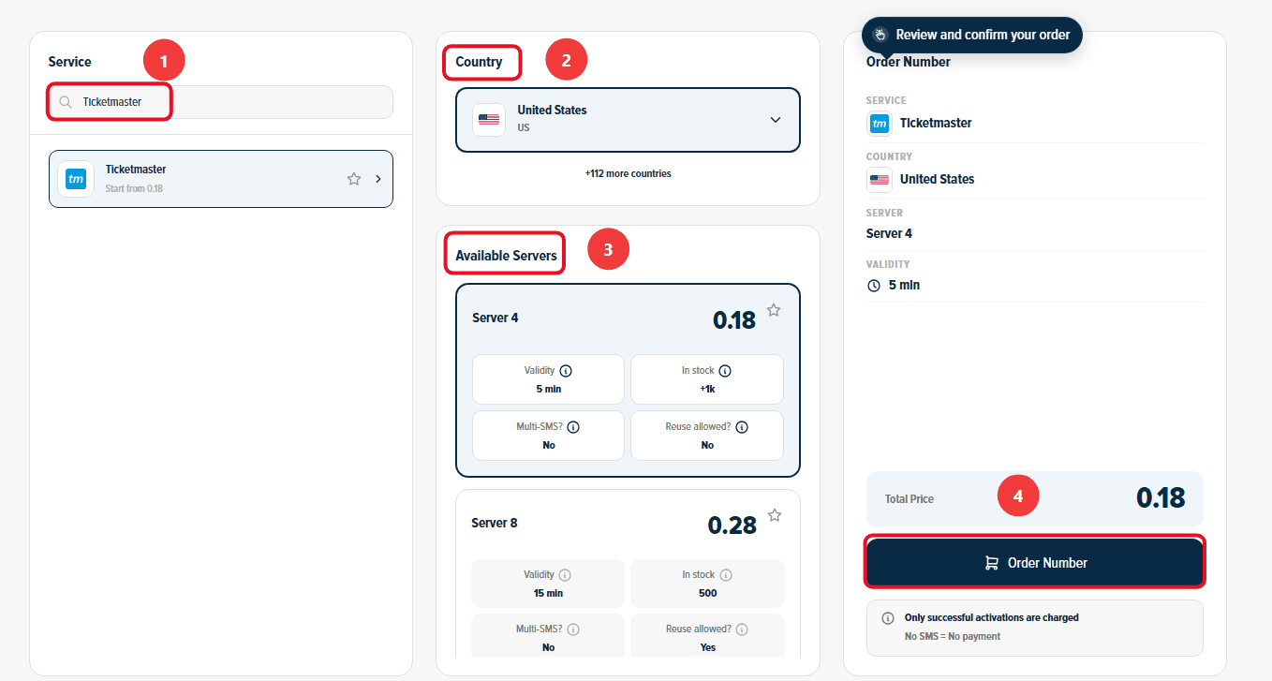Click the info icon beside Only successful activations
Screen dimensions: 1272x681
(888, 618)
